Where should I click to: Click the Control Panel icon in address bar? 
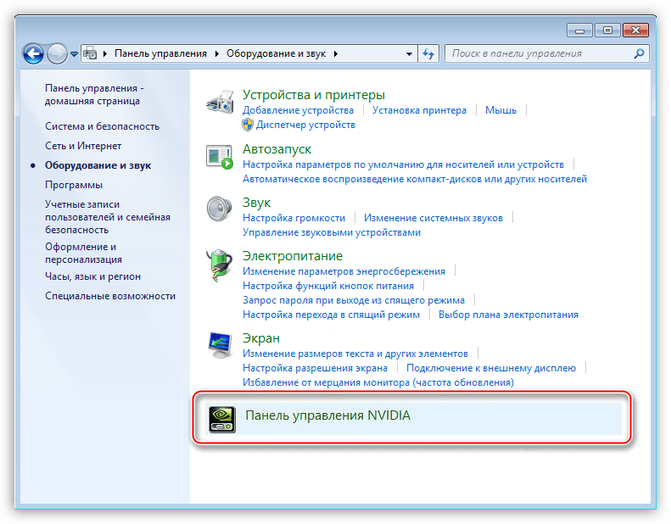pos(90,54)
